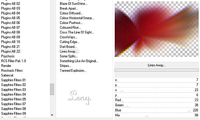Image resolution: width=200 pixels, height=120 pixels.
Task: Click the Lines Away... header button
Action: coord(157,65)
